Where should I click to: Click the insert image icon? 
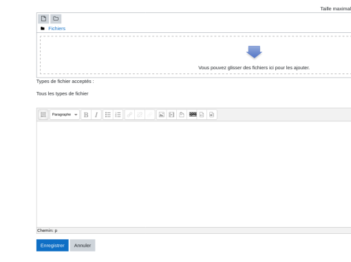[162, 115]
